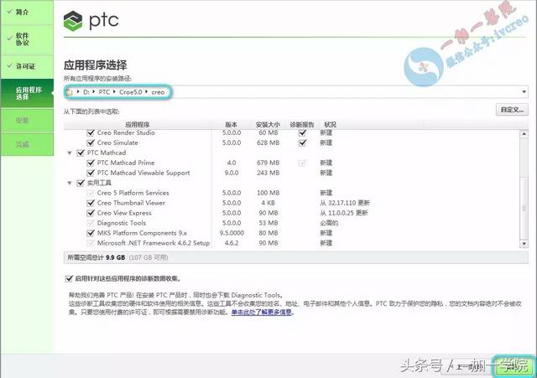537x378 pixels.
Task: Uncheck Creo Thumbnail Viewer
Action: [91, 203]
